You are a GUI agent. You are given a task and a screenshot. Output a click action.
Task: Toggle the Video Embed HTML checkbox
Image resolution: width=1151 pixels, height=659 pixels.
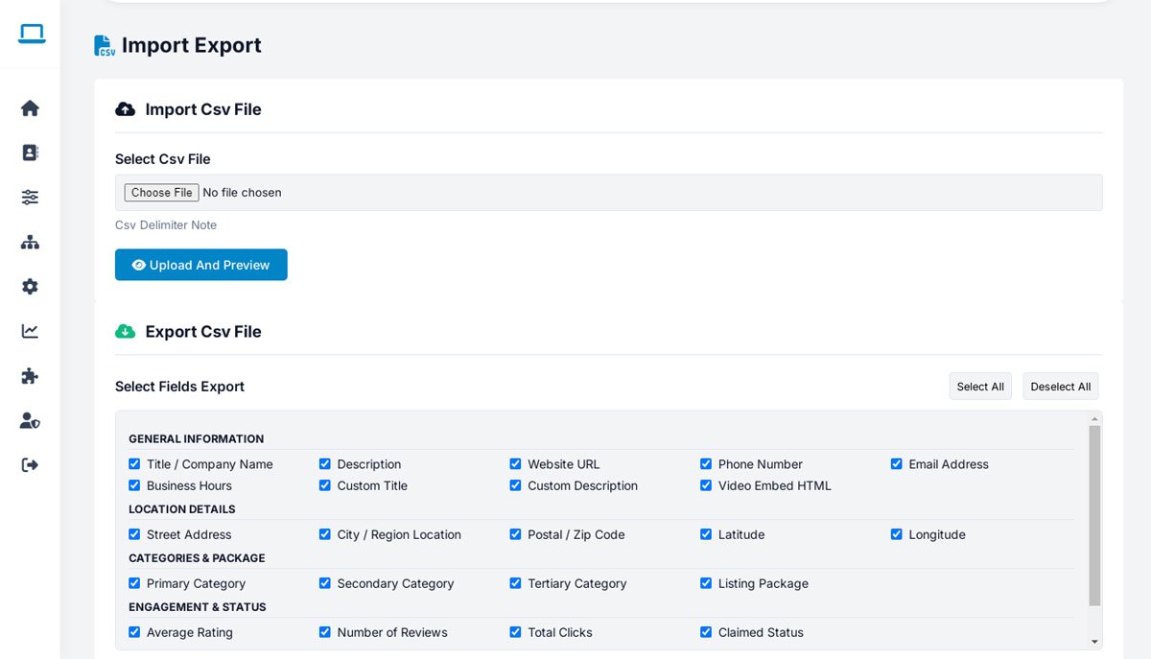coord(706,485)
